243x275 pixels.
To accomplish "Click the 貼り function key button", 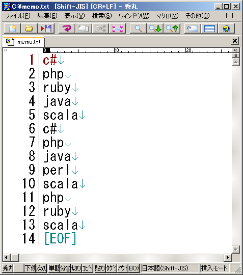I will coord(100,268).
